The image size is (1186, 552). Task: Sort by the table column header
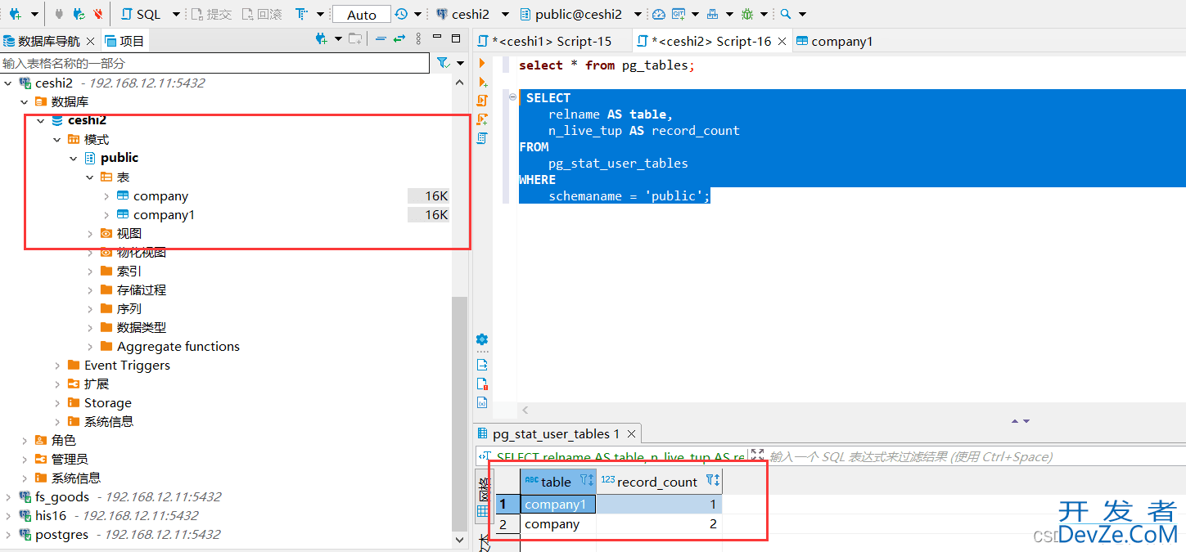pyautogui.click(x=557, y=482)
